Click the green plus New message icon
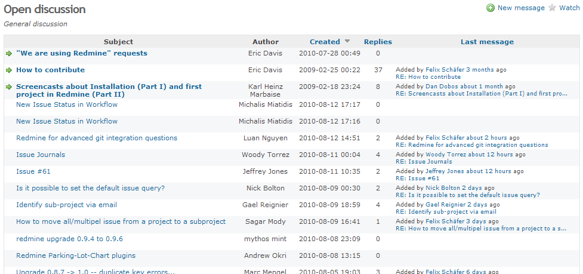The image size is (583, 274). point(491,8)
